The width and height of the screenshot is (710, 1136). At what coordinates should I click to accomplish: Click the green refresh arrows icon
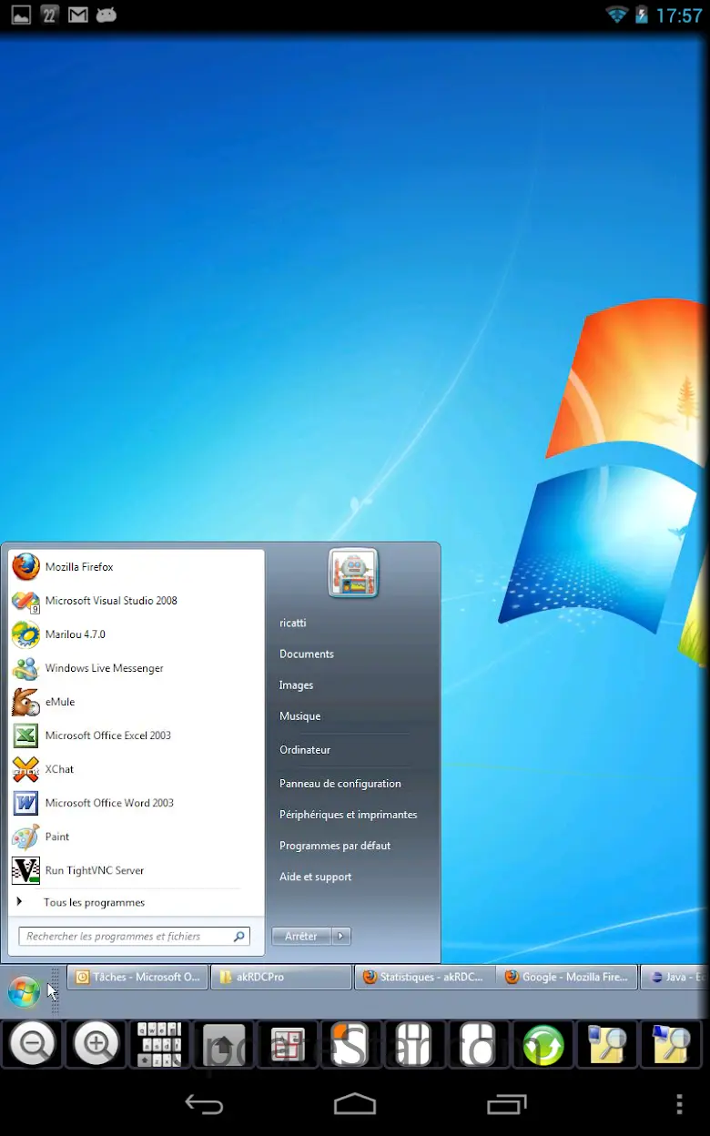point(543,1044)
